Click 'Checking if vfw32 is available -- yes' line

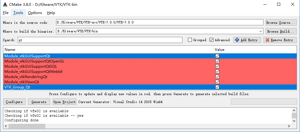pyautogui.click(x=44, y=116)
